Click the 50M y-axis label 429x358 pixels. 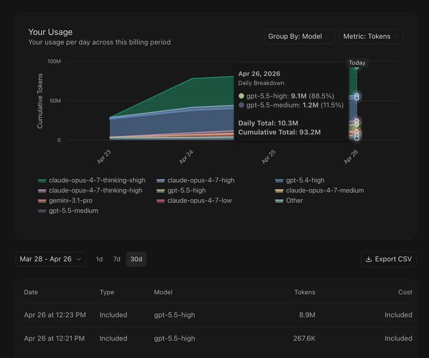point(55,101)
